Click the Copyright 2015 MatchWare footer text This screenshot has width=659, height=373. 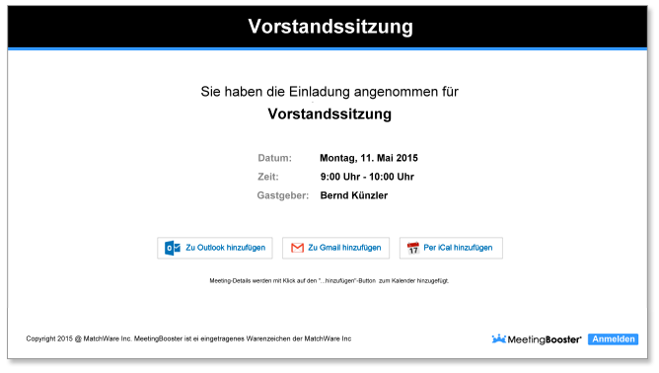188,338
